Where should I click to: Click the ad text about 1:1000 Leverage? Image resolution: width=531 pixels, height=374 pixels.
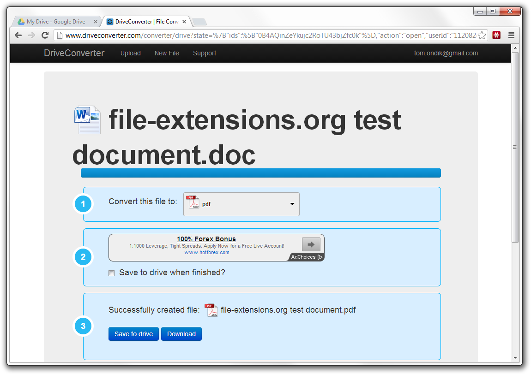pos(206,246)
